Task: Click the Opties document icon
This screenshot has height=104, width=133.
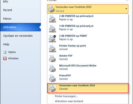Action: tap(5, 52)
